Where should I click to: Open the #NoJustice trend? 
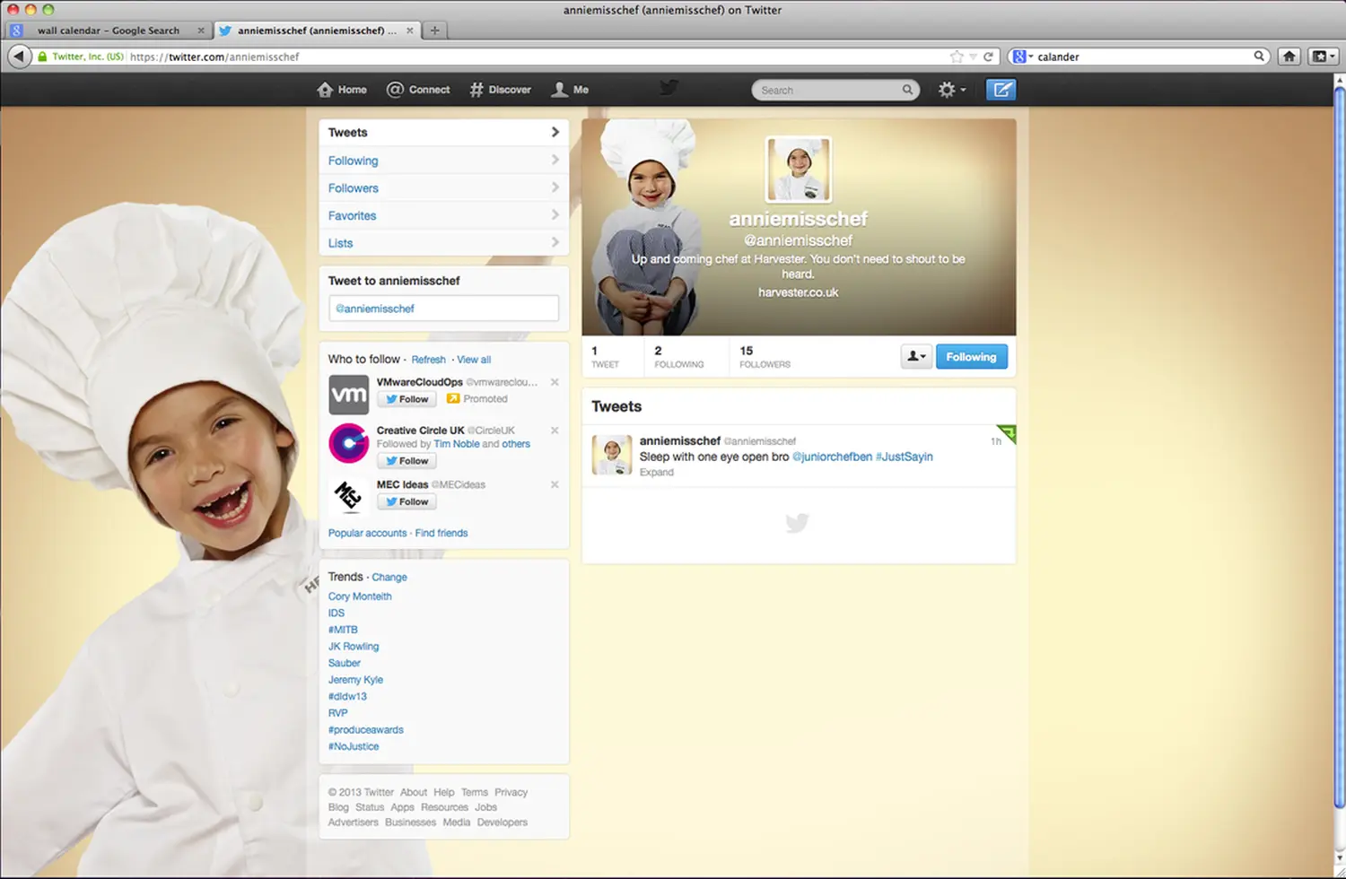[354, 746]
